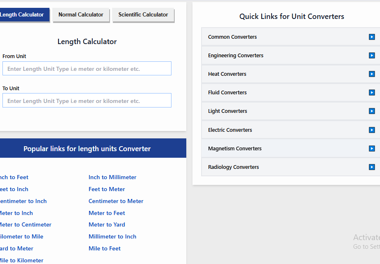Expand the Common Converters section
Image resolution: width=380 pixels, height=264 pixels.
(232, 37)
